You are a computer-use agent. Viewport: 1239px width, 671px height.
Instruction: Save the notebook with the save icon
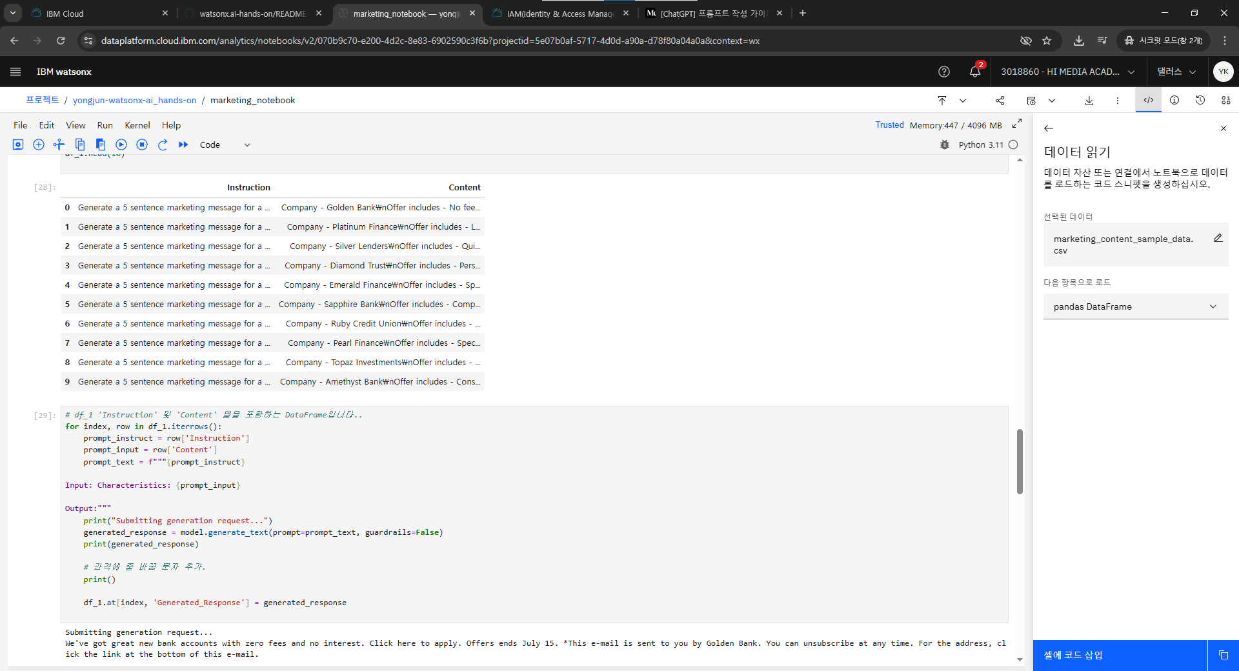click(18, 145)
